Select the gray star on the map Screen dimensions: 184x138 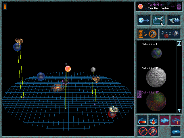click(93, 70)
